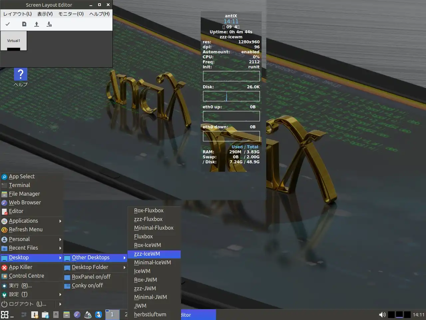Switch to workspace 1 in the pager
Image resolution: width=426 pixels, height=320 pixels.
coord(112,315)
